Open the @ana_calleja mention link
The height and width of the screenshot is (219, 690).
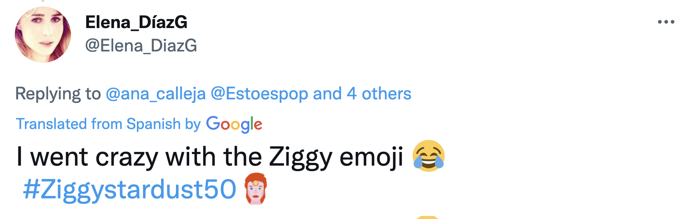click(156, 94)
